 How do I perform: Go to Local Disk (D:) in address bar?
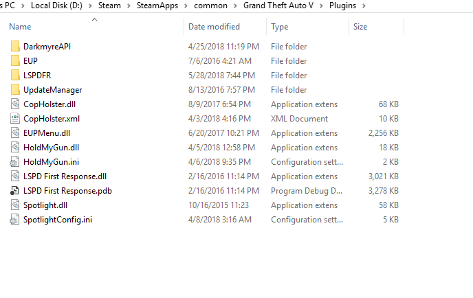pos(58,5)
